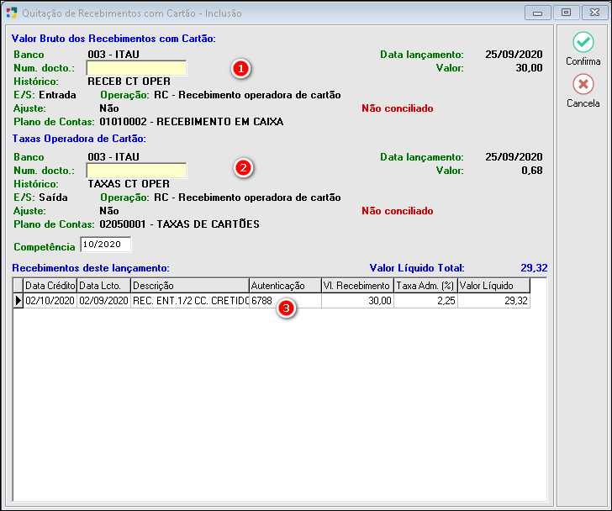Image resolution: width=612 pixels, height=511 pixels.
Task: Minimize the Quitação de Recebimentos window
Action: [x=537, y=13]
